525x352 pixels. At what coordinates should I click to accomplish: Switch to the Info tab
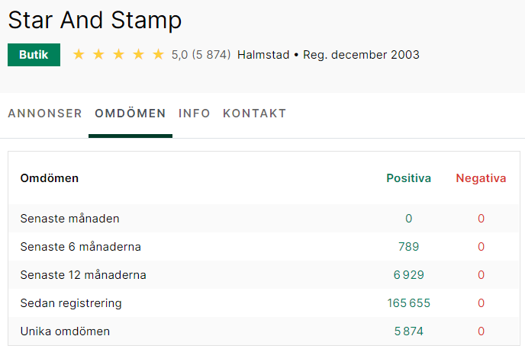coord(194,114)
